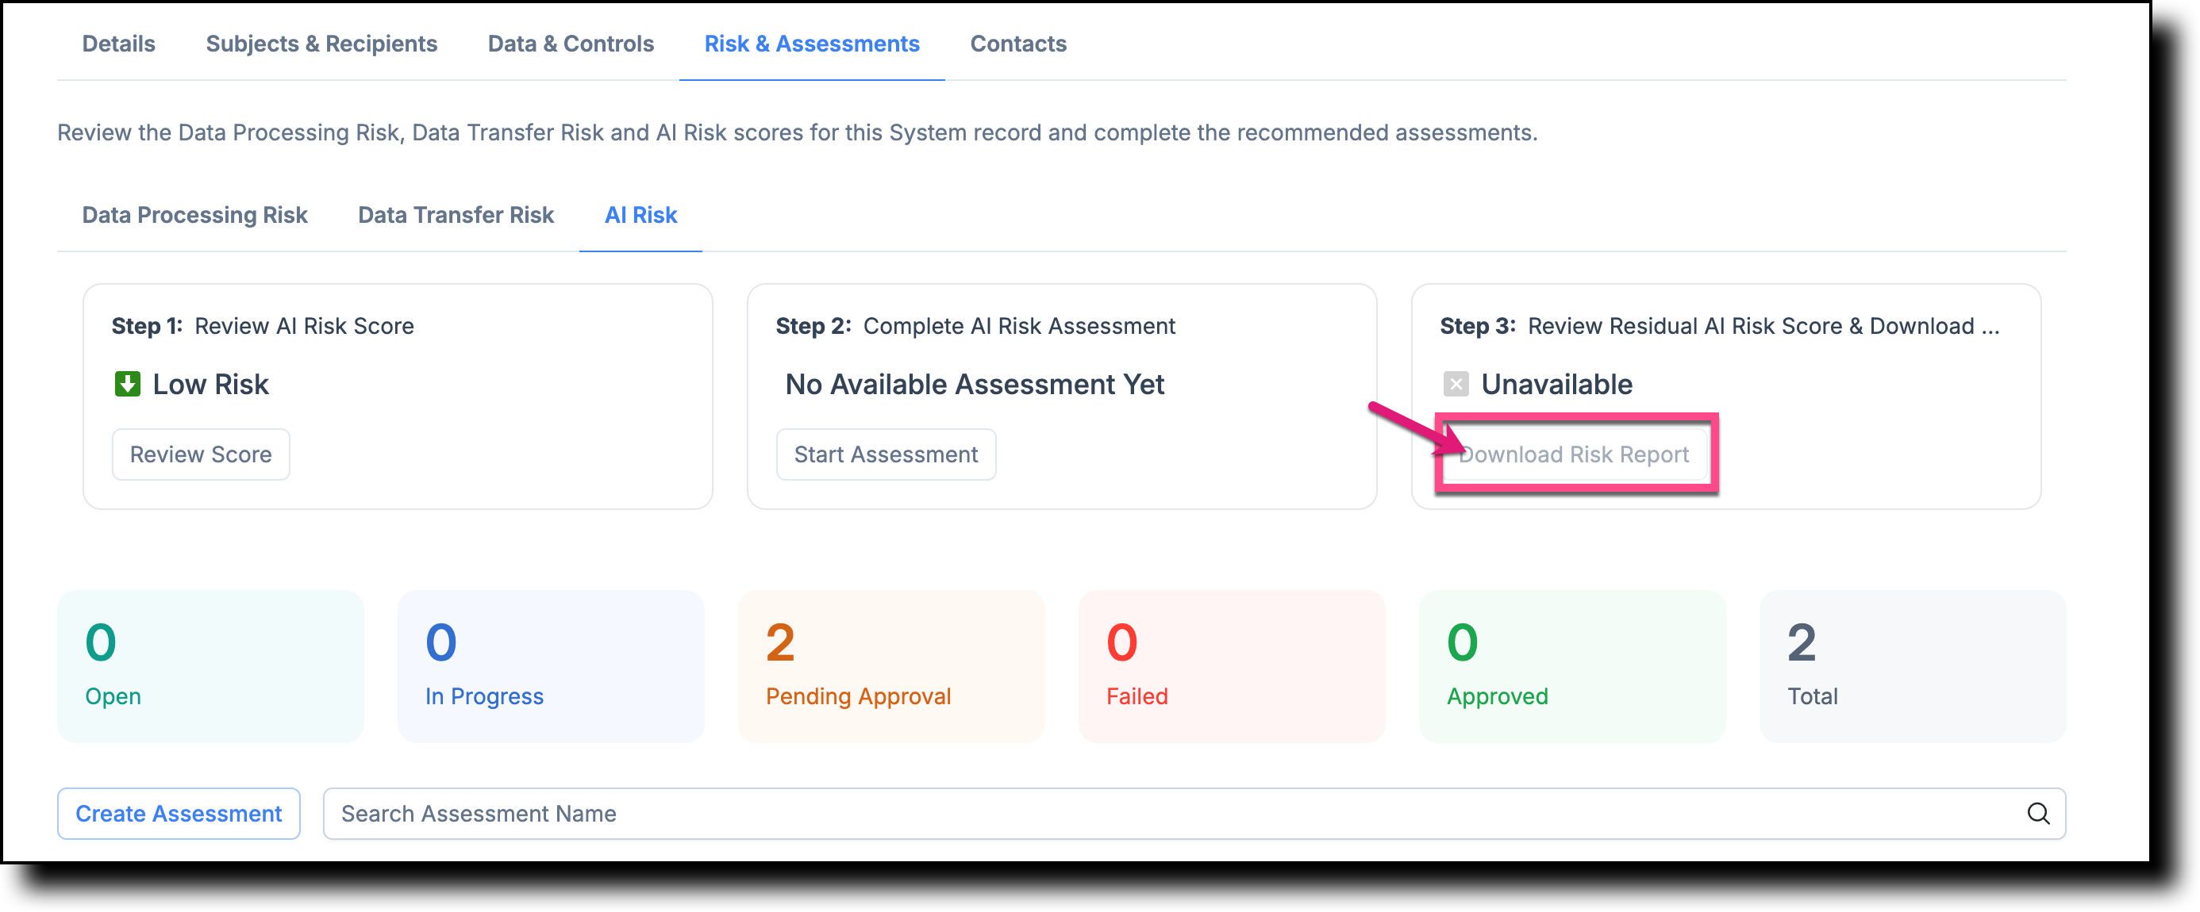Select the AI Risk sub-tab
The image size is (2200, 912).
[x=640, y=215]
